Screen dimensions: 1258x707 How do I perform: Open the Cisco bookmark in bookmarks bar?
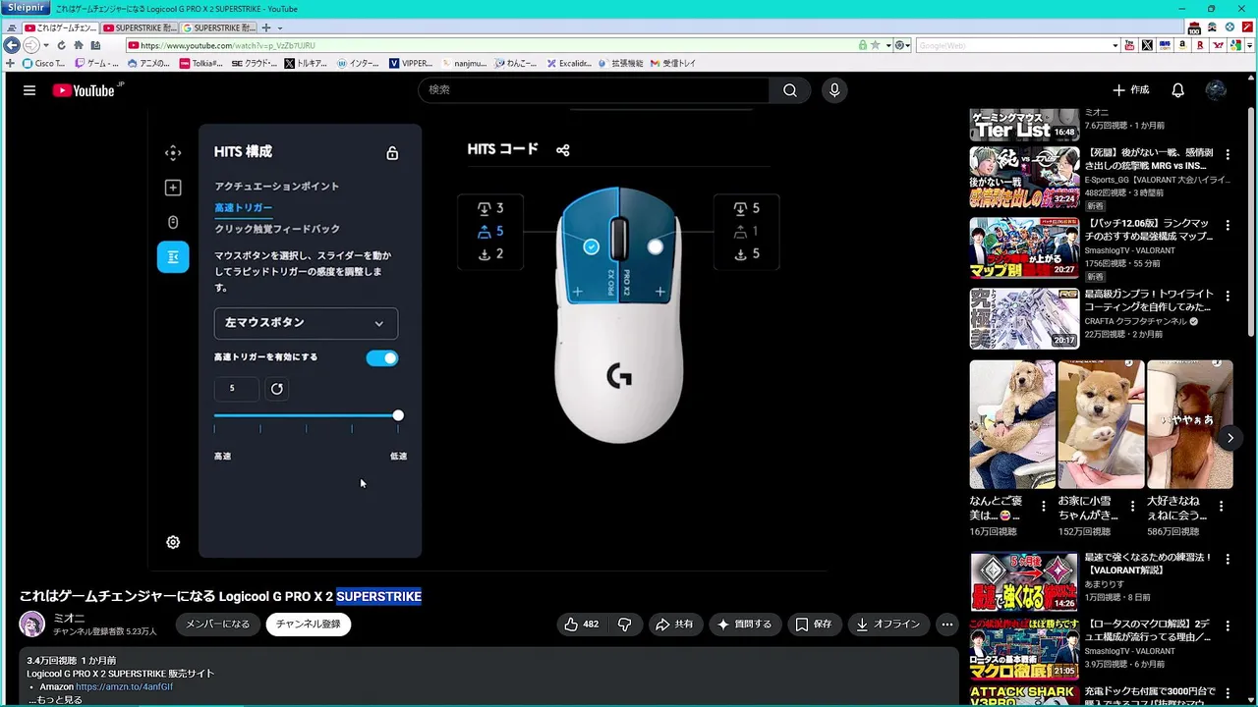pos(43,63)
